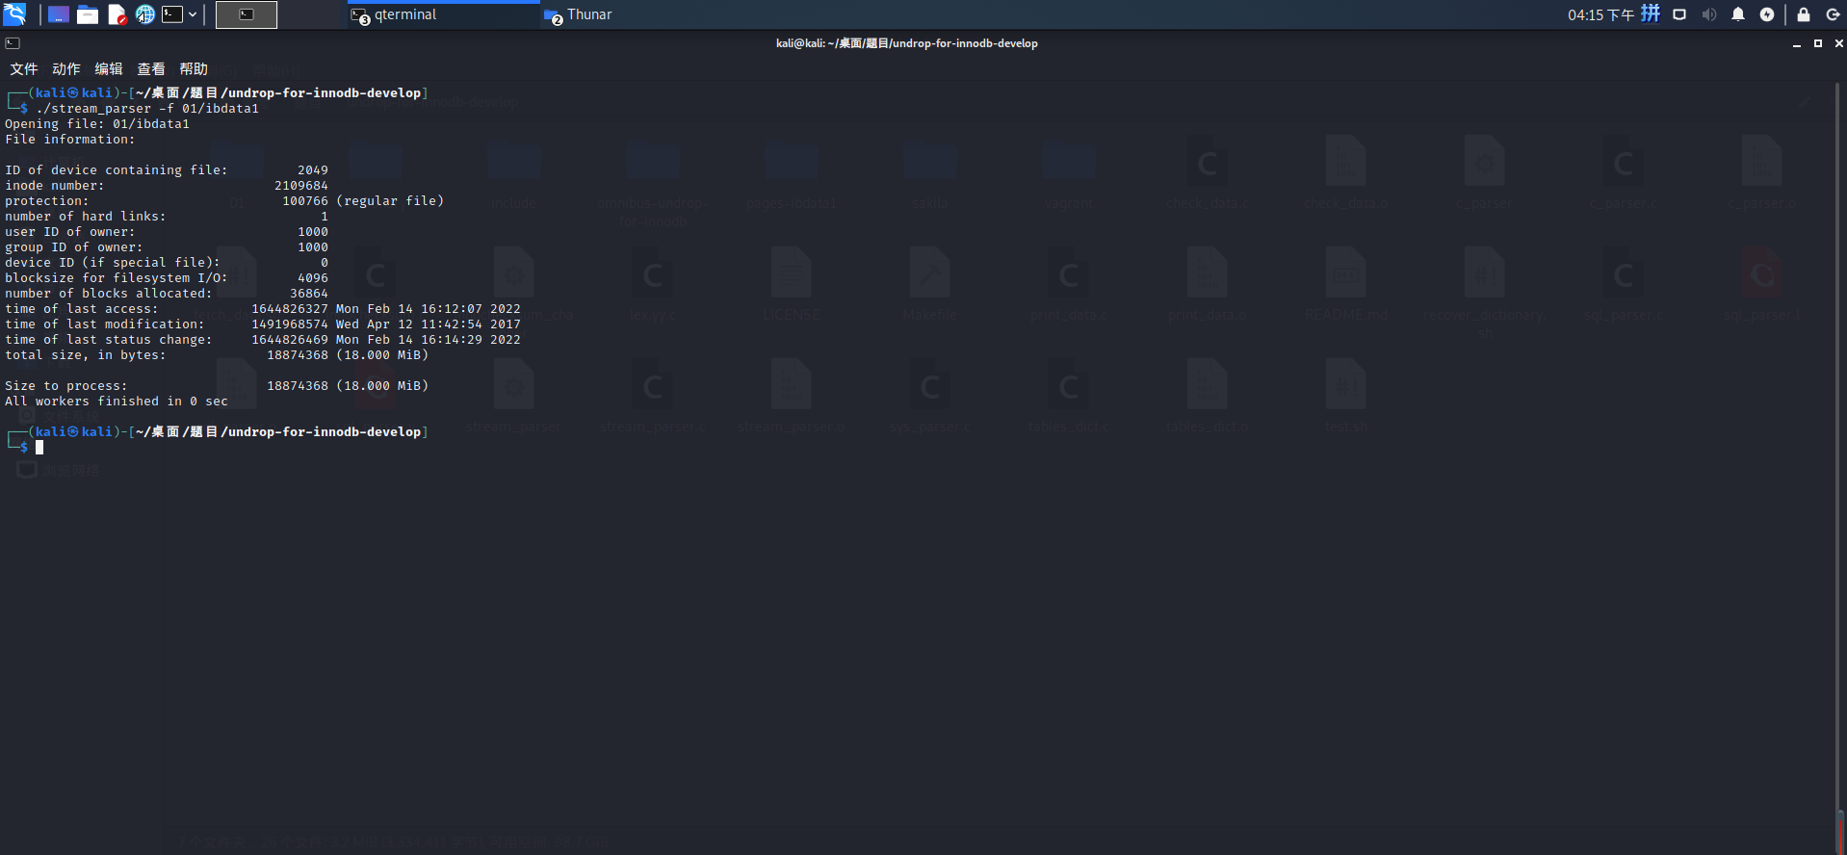Viewport: 1847px width, 855px height.
Task: Open the power manager tray icon
Action: coord(1767,14)
